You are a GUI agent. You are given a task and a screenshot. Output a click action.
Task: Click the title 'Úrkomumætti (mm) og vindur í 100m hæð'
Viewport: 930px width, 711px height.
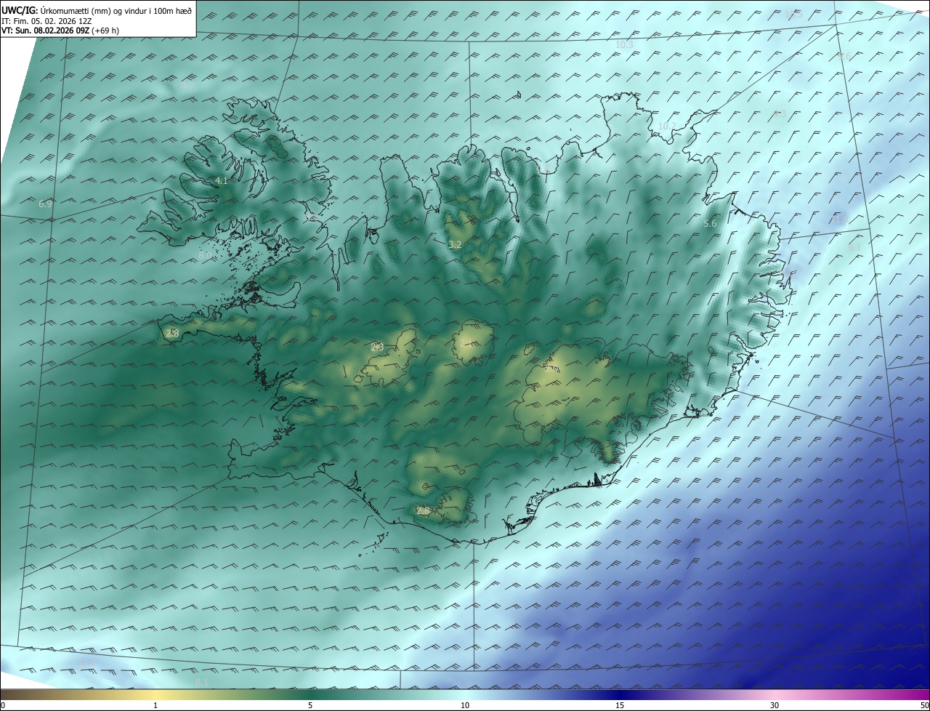point(116,10)
